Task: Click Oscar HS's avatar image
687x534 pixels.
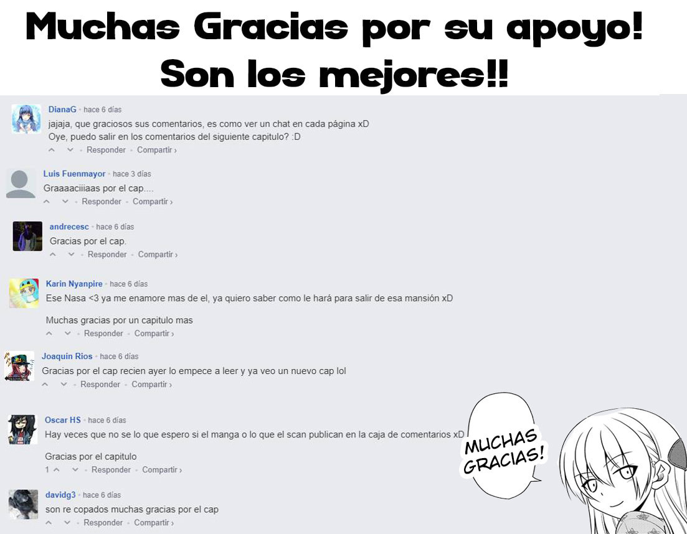Action: pos(22,429)
